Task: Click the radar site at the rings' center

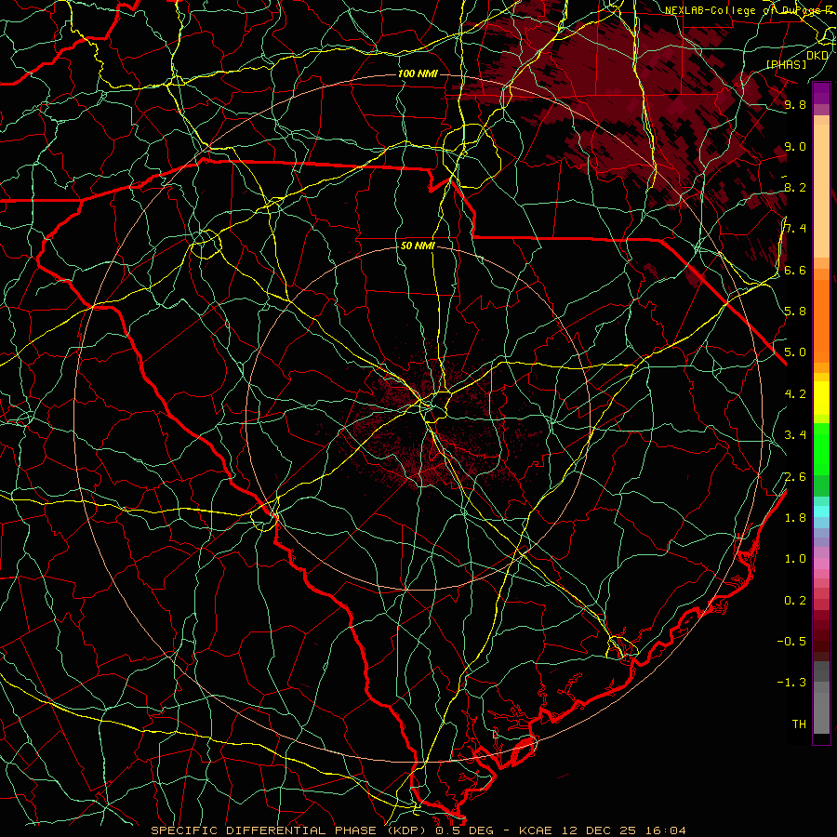Action: [419, 418]
